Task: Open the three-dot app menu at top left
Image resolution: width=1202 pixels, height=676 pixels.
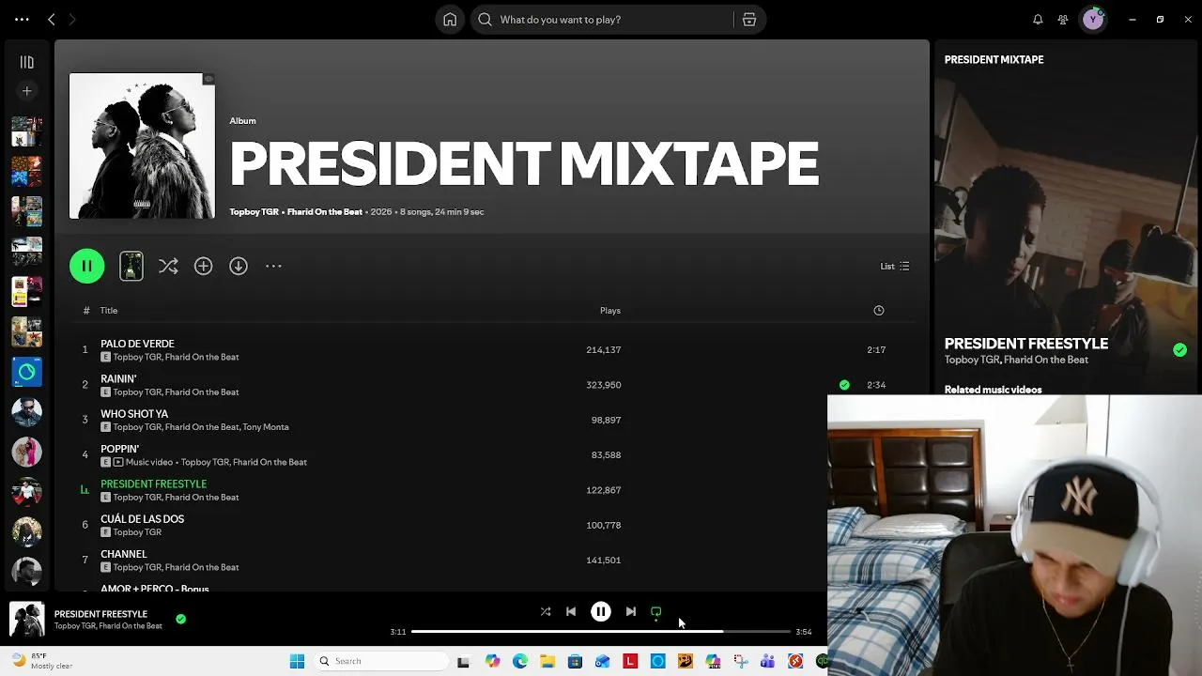Action: 22,19
